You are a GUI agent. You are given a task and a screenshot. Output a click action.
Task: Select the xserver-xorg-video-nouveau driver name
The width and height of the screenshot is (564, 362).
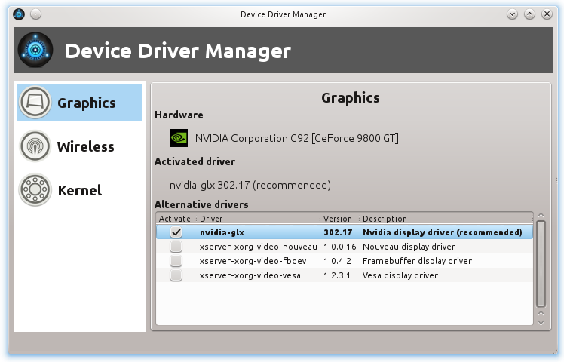259,247
